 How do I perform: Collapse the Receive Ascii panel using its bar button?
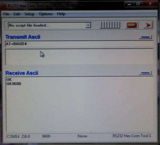tap(145, 73)
